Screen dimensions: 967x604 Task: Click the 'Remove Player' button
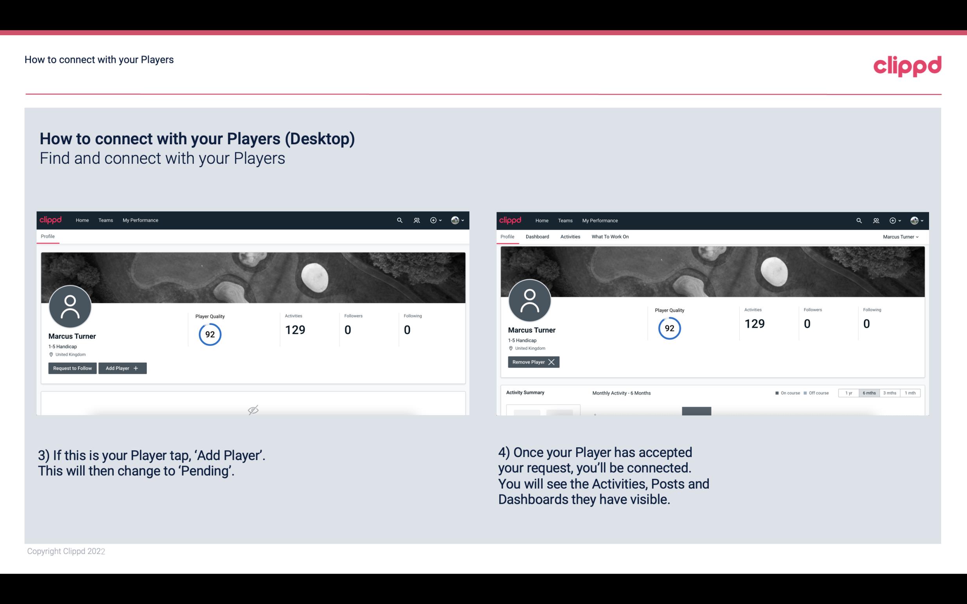[532, 362]
